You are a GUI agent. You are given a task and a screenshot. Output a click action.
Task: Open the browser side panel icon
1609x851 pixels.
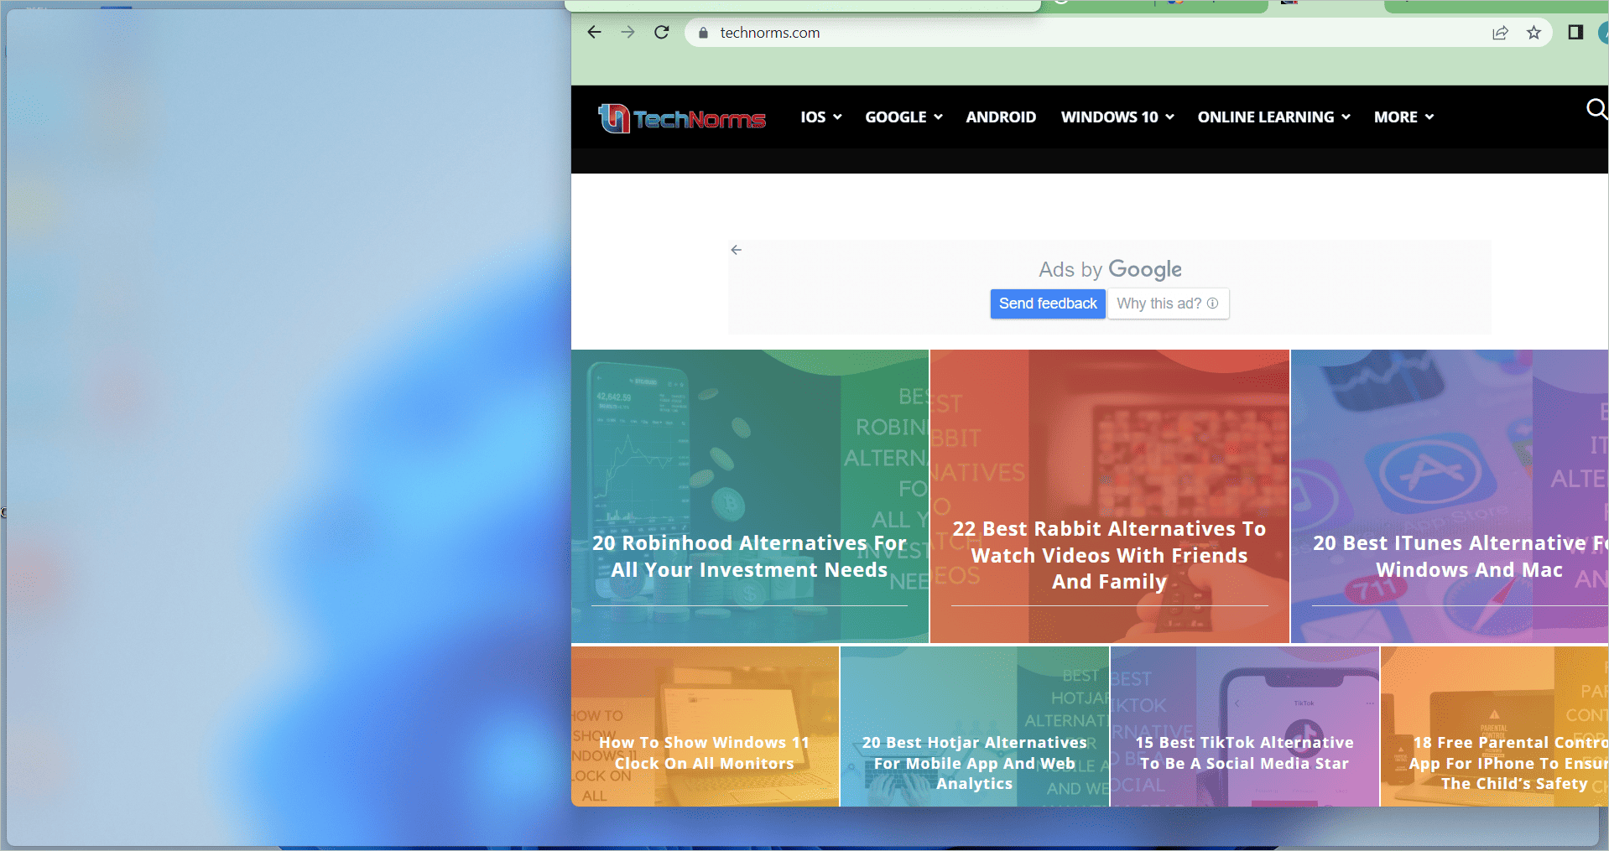(x=1575, y=33)
